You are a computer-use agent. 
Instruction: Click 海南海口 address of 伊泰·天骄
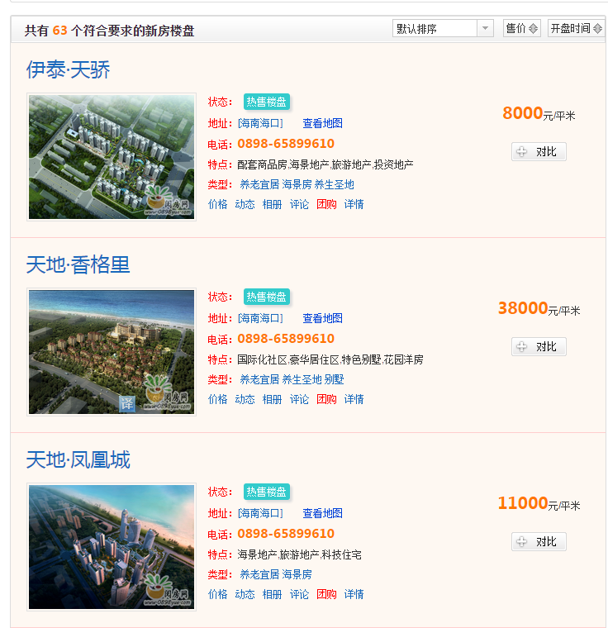(x=260, y=123)
